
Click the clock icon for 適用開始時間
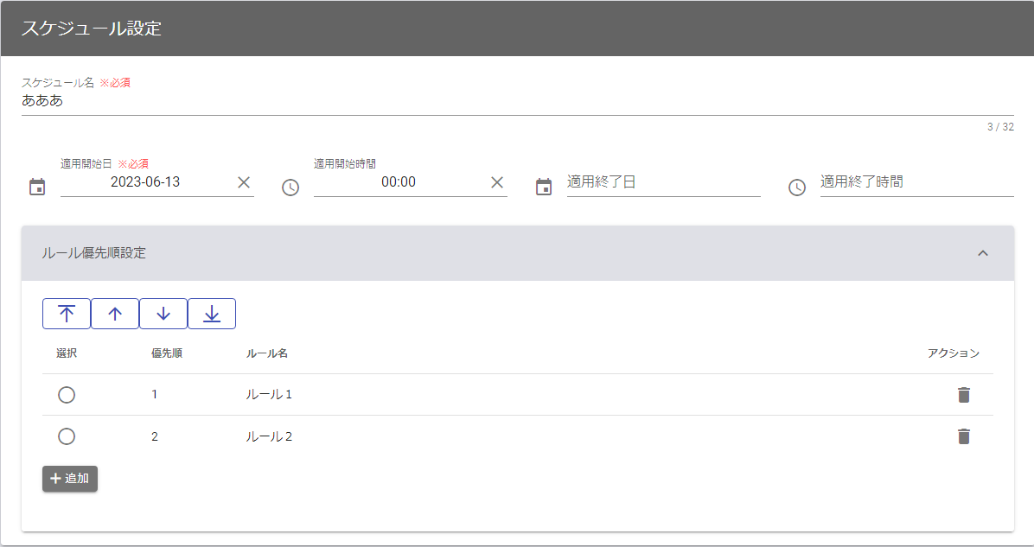tap(290, 187)
